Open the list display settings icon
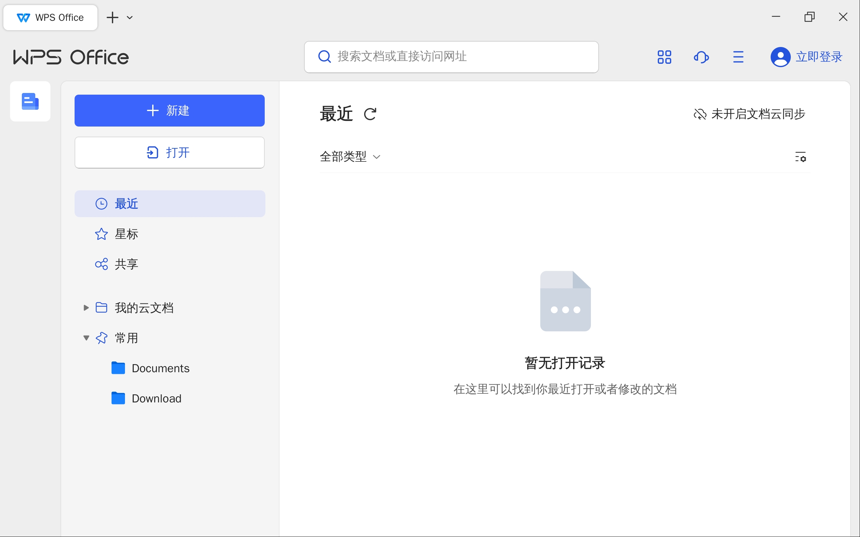The height and width of the screenshot is (537, 860). [800, 157]
